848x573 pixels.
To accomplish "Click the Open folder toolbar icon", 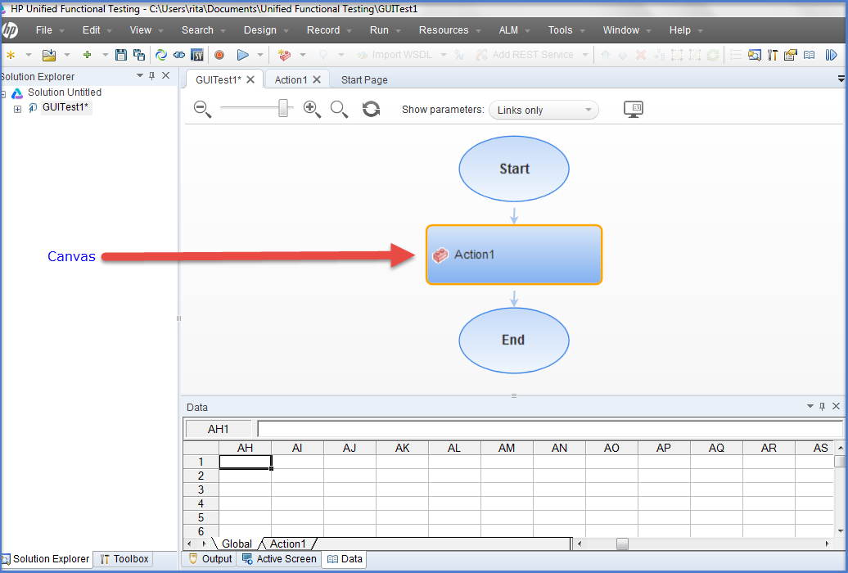I will 49,55.
